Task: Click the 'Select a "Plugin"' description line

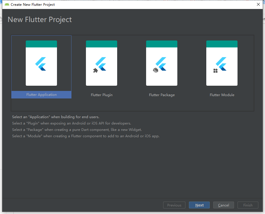Action: click(71, 123)
